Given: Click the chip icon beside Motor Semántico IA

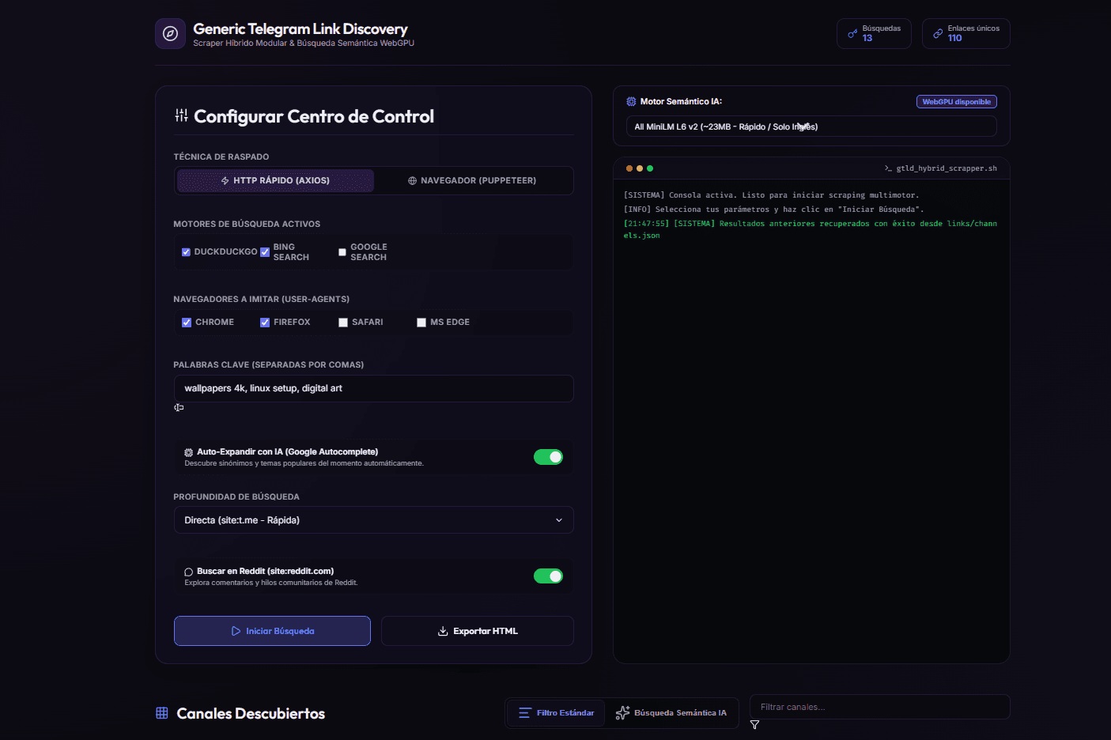Looking at the screenshot, I should 631,102.
